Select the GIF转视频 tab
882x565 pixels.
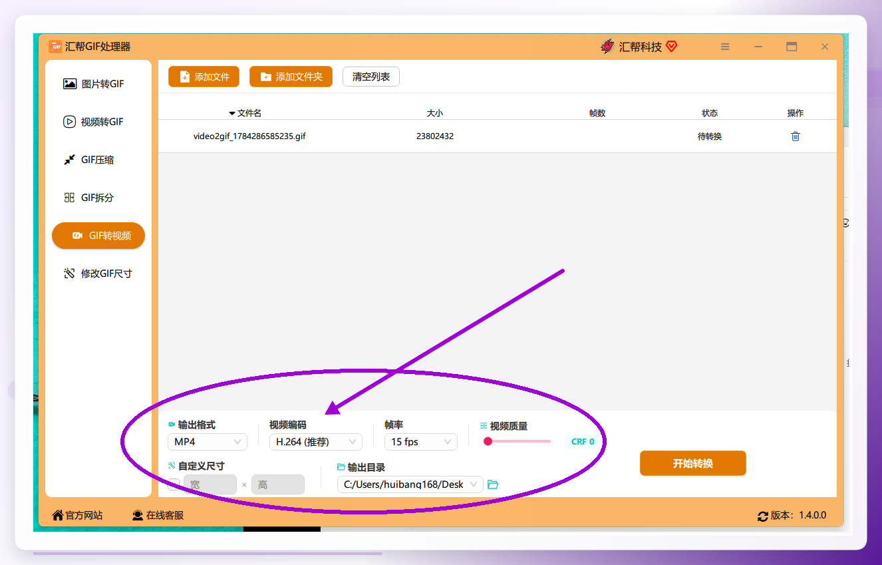click(98, 236)
